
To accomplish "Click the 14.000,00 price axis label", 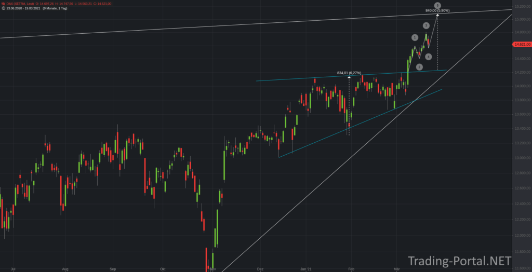I will coord(524,86).
